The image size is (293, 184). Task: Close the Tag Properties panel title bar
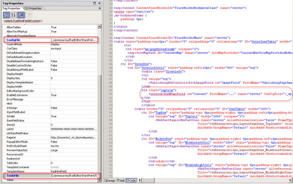coord(99,3)
